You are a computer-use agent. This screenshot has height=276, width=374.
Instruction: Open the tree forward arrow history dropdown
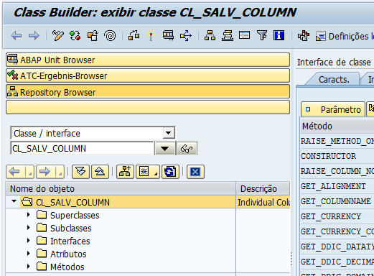click(x=60, y=172)
